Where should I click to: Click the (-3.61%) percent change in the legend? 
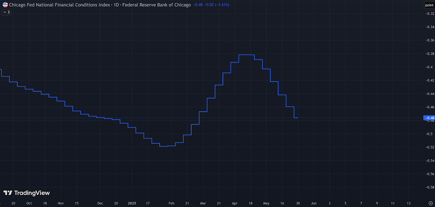click(x=222, y=5)
